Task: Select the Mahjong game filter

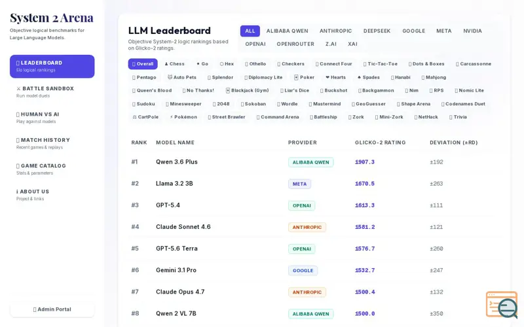Action: pos(434,77)
